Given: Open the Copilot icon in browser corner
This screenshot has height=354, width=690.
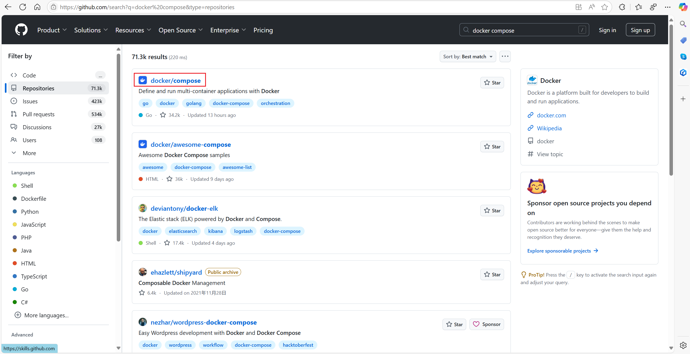Looking at the screenshot, I should click(x=683, y=7).
